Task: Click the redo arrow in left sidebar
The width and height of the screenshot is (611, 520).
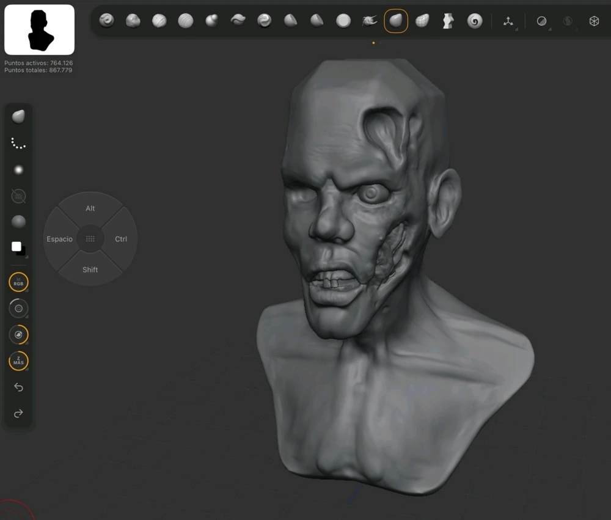Action: point(18,414)
